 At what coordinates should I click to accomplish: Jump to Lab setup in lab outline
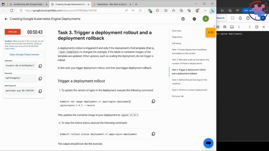point(177,43)
